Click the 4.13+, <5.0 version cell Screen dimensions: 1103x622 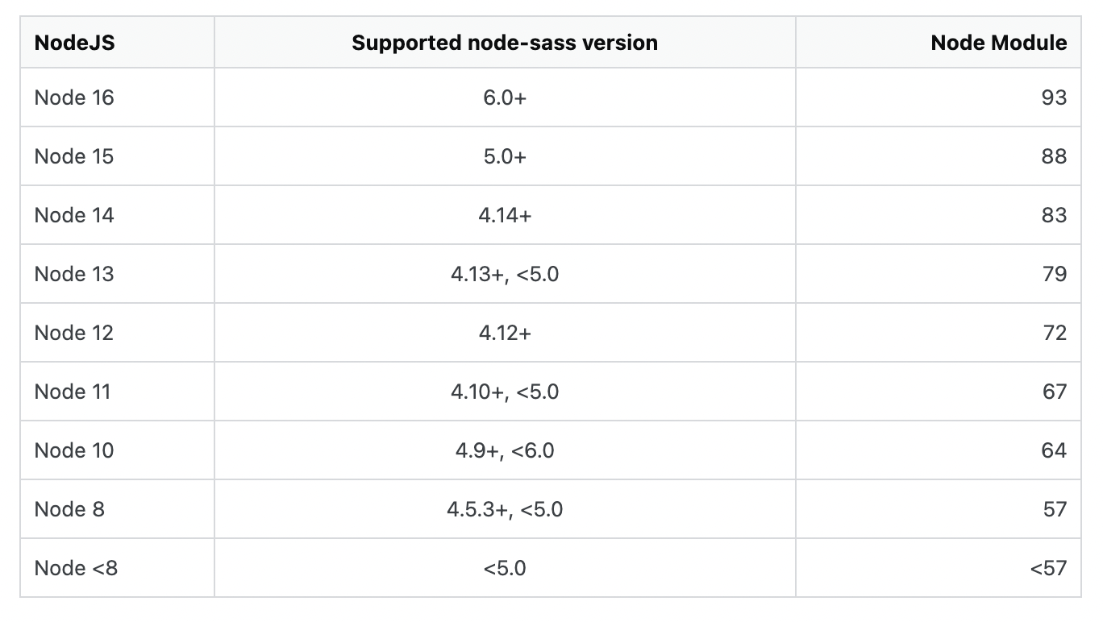click(x=505, y=274)
